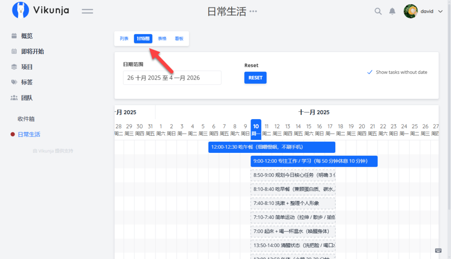Open the project options ellipsis menu
This screenshot has height=259, width=451.
[253, 12]
